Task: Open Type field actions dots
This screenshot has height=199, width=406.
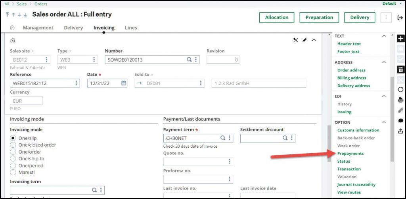Action: point(94,60)
